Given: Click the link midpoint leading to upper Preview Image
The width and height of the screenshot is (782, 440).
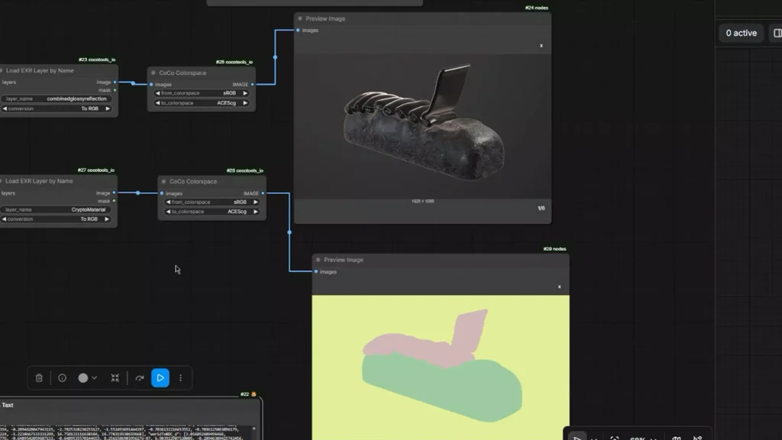Looking at the screenshot, I should [x=275, y=57].
